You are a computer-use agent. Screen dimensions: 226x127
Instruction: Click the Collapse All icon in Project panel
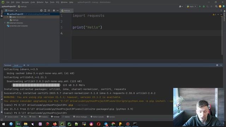pos(49,11)
